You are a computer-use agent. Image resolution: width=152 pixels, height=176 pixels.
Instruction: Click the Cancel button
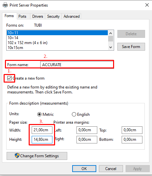click(x=111, y=168)
